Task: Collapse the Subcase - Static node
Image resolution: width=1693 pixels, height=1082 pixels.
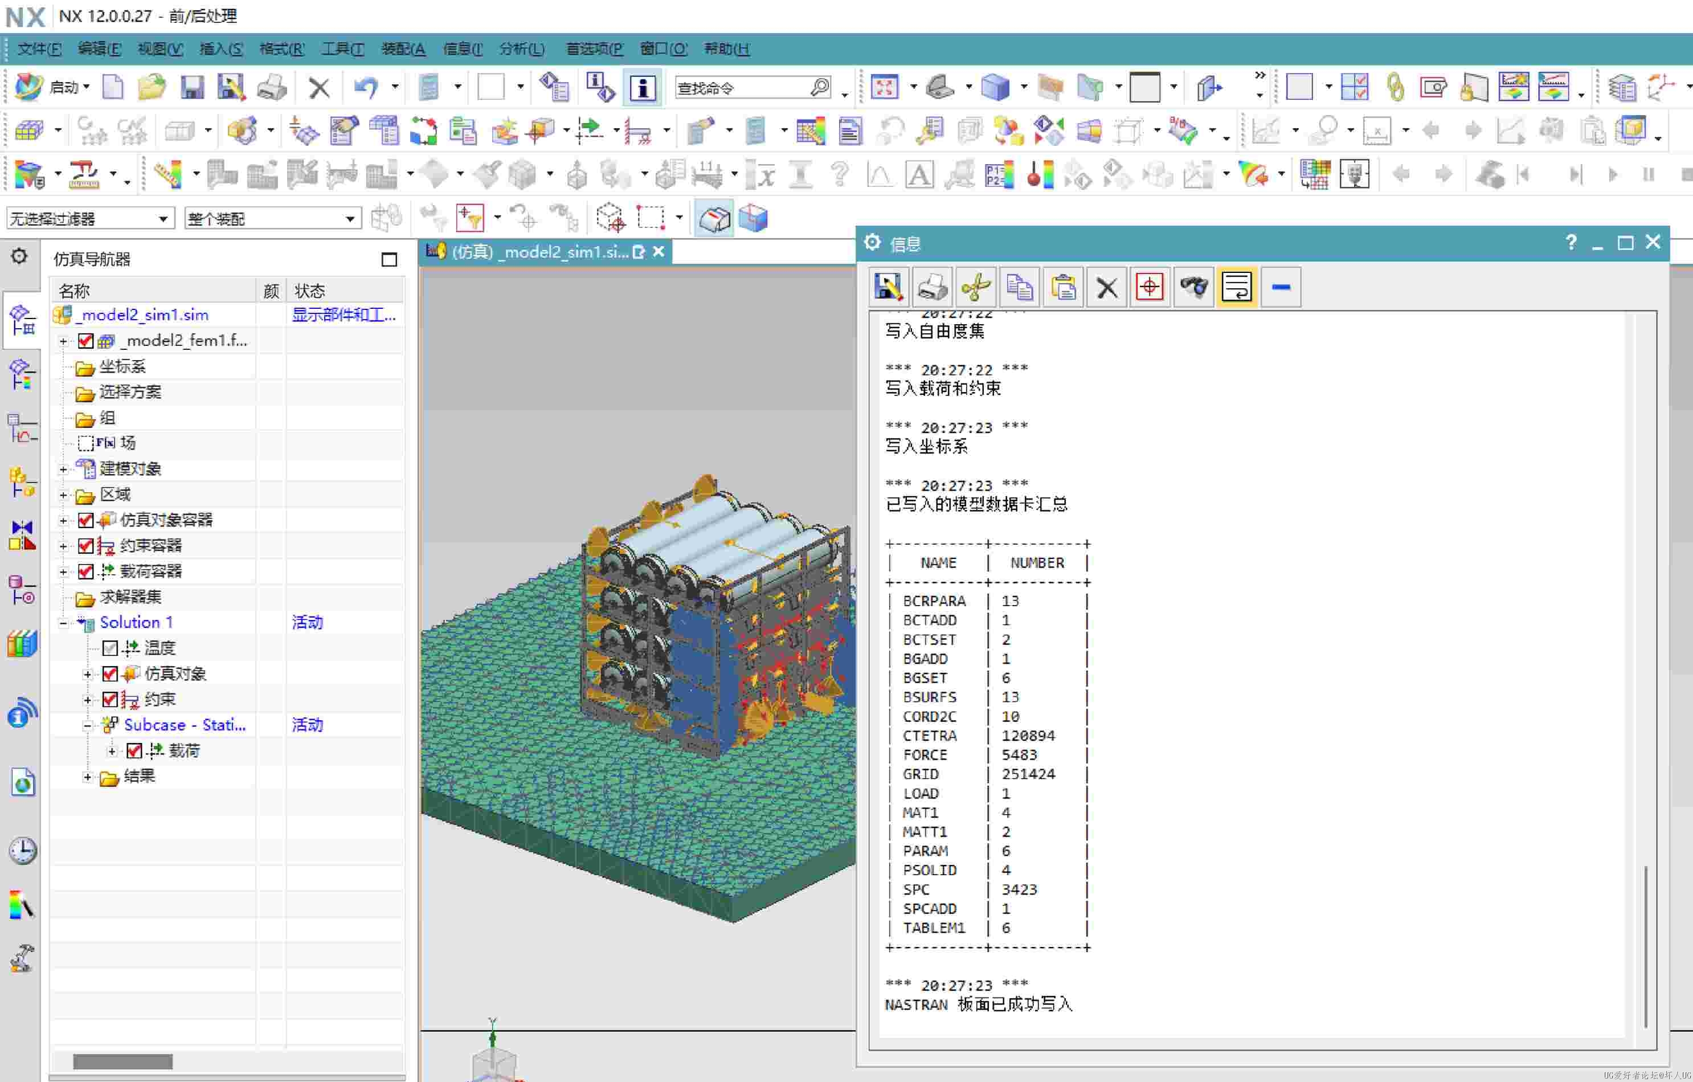Action: click(87, 725)
